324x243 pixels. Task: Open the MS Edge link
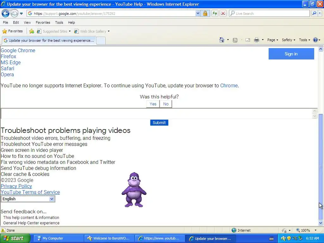pos(11,62)
